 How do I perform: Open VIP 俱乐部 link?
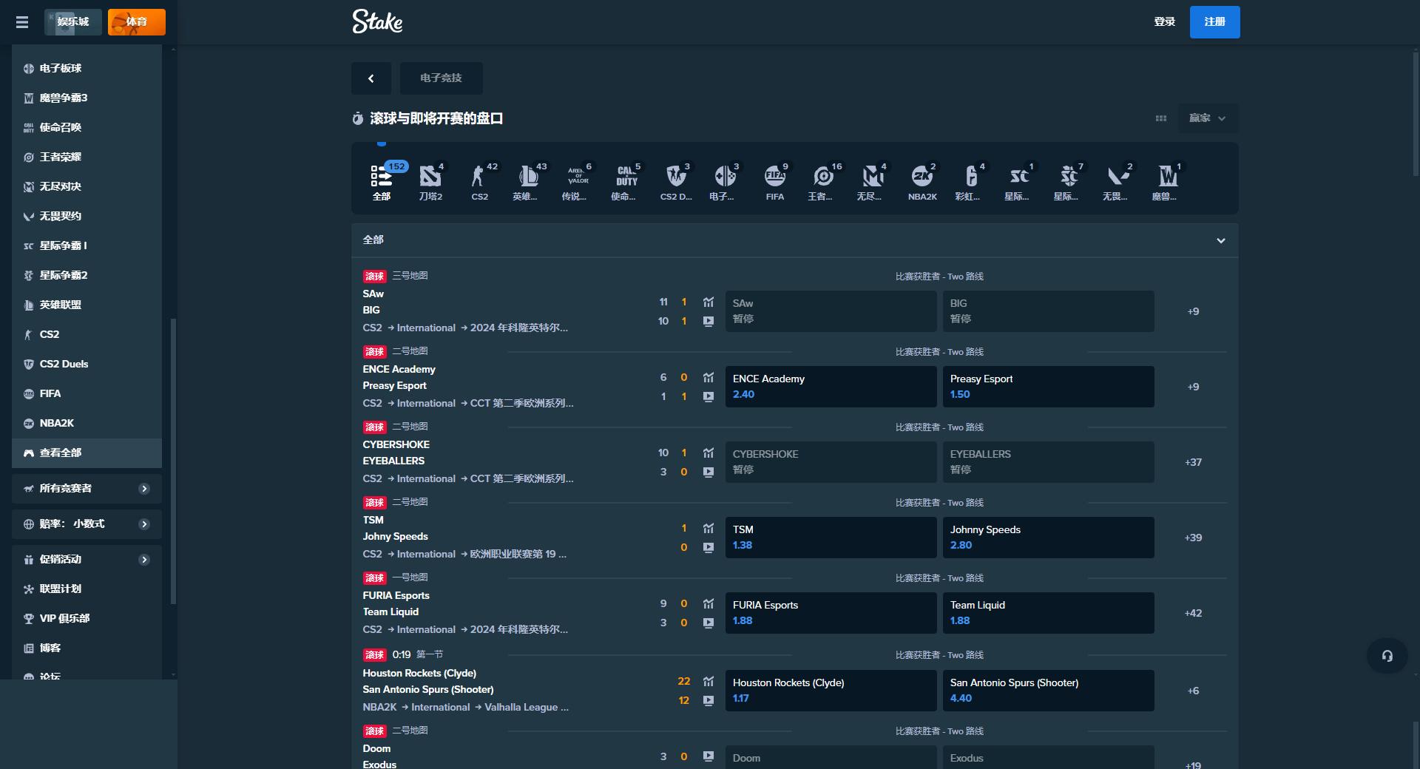click(x=87, y=619)
